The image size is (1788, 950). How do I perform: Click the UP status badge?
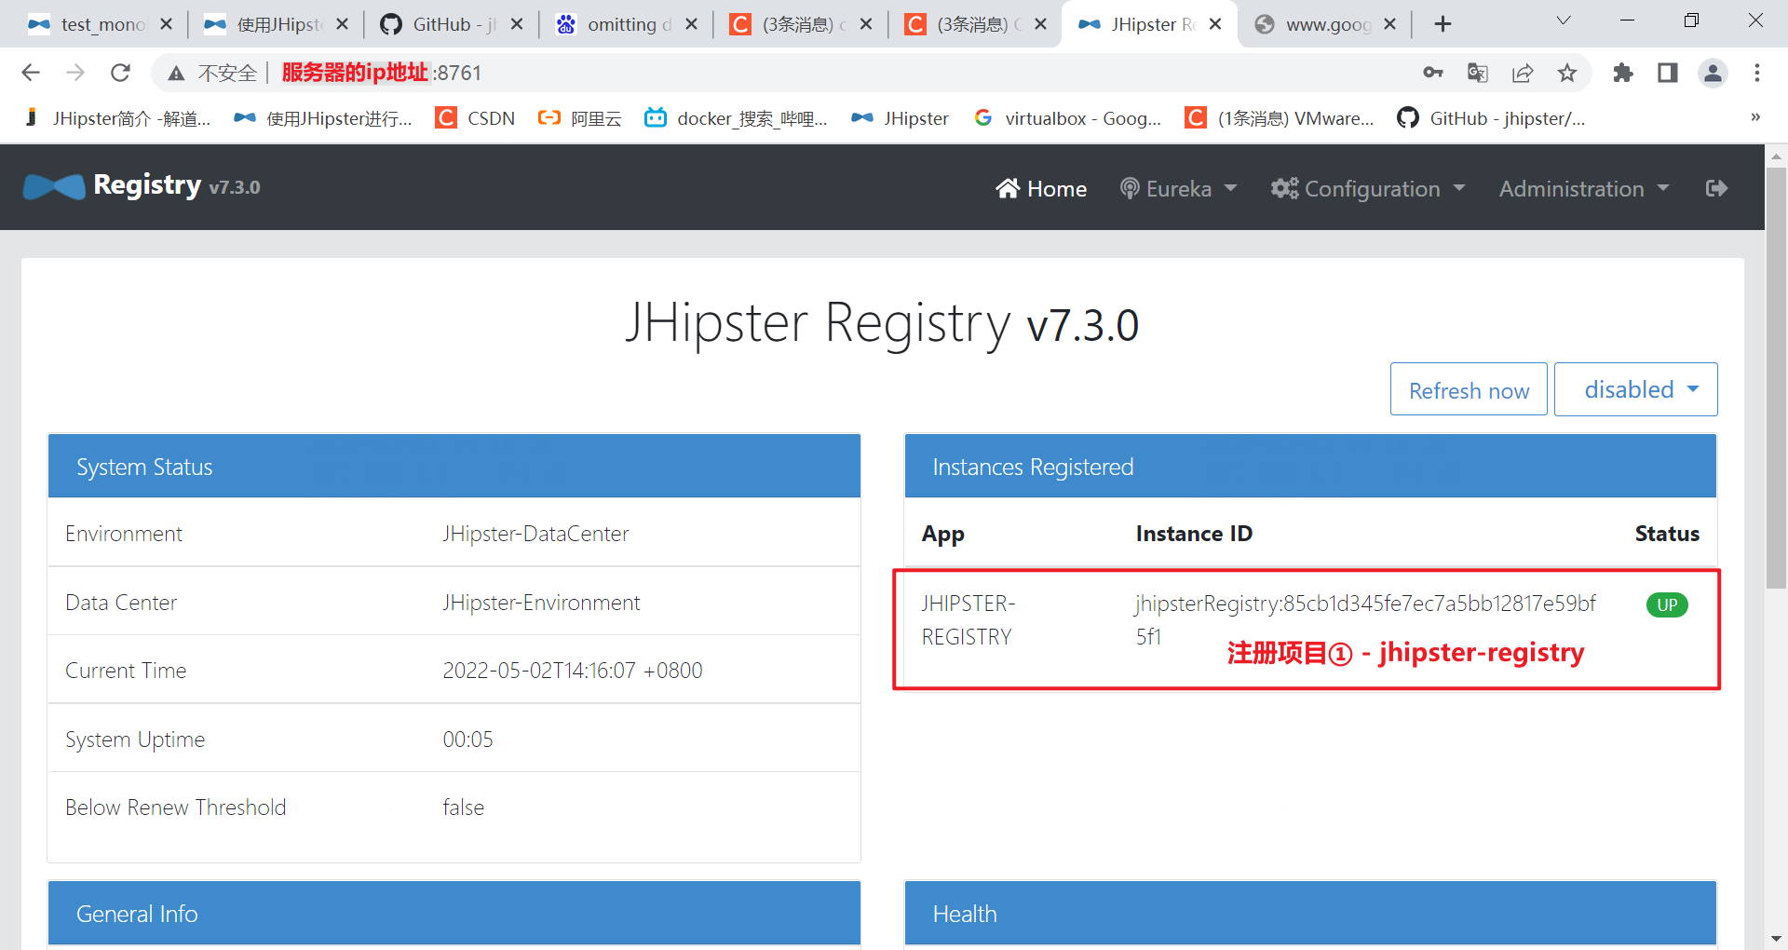1667,605
